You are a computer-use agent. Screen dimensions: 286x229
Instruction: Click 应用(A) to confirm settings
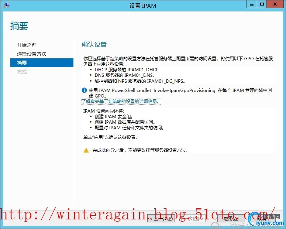[x=231, y=218]
